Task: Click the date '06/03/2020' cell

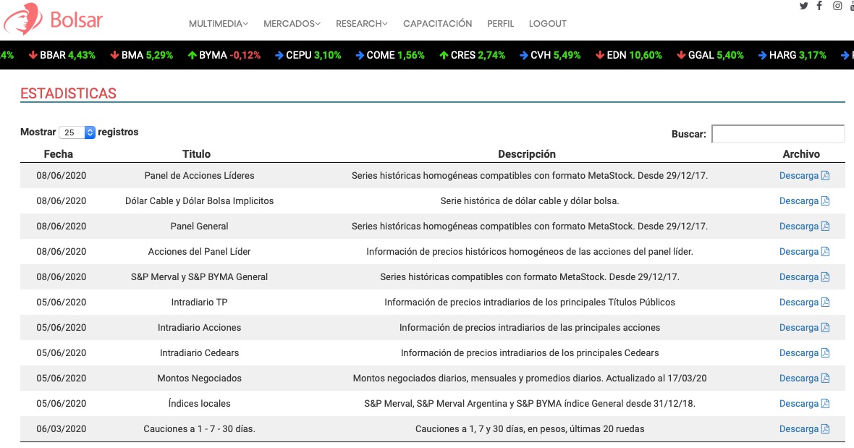Action: click(61, 428)
